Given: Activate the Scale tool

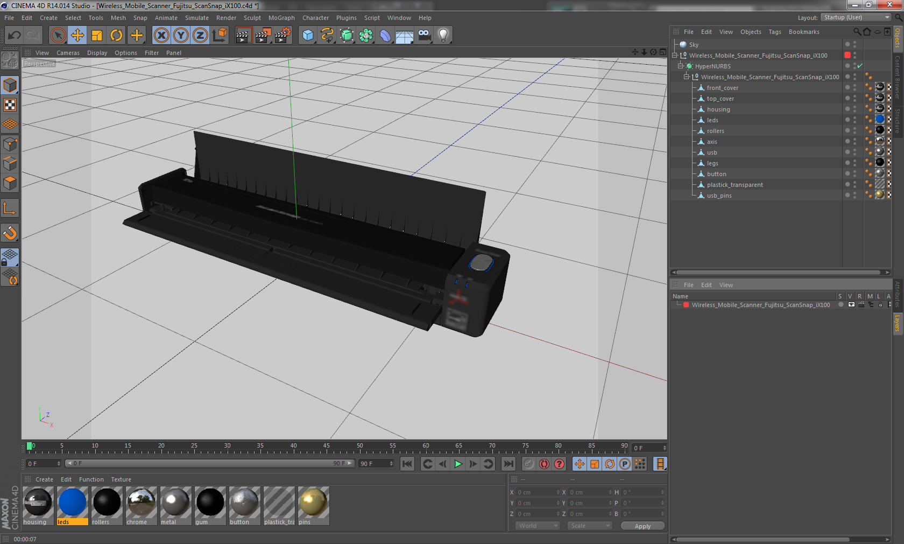Looking at the screenshot, I should click(97, 36).
